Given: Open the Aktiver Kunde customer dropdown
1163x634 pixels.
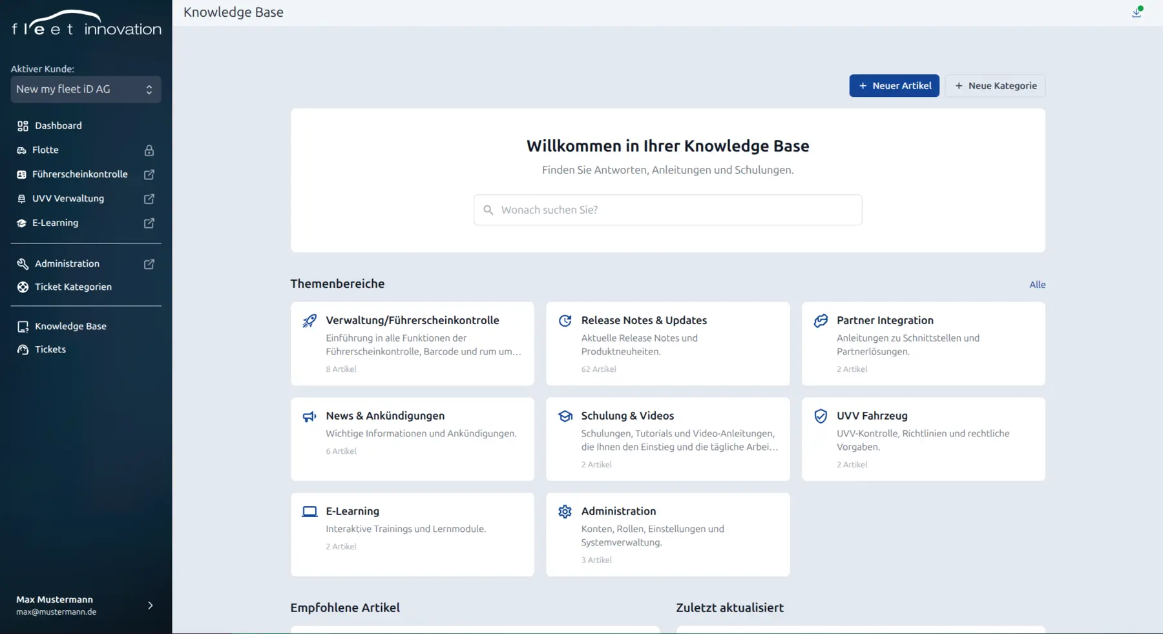Looking at the screenshot, I should coord(86,90).
